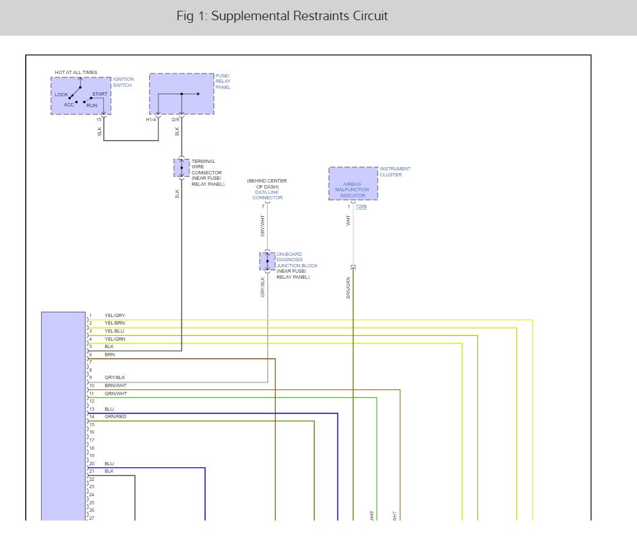
Task: Click the IGNITION SWITCH label link
Action: pyautogui.click(x=123, y=82)
